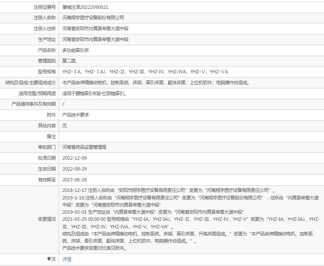Select the 产品技术要求变更对比表见附件 line
The image size is (324, 266).
coord(95,248)
